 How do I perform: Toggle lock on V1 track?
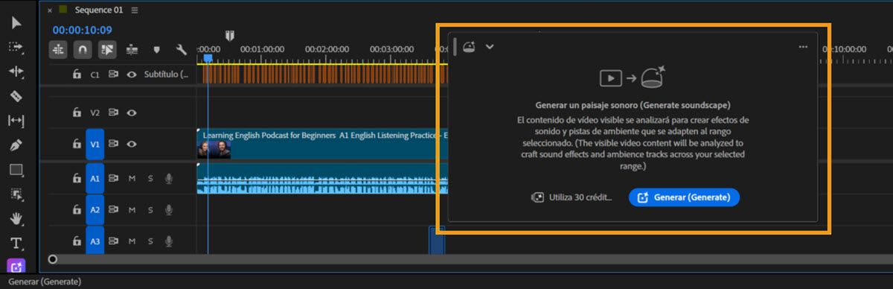(76, 144)
